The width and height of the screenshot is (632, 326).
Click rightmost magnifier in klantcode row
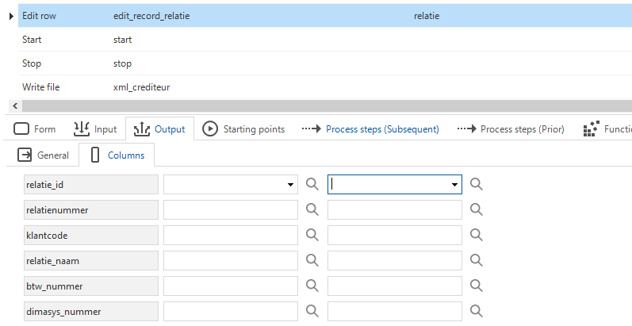coord(476,236)
